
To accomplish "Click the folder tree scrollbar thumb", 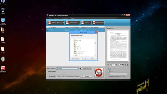I will 95,43.
